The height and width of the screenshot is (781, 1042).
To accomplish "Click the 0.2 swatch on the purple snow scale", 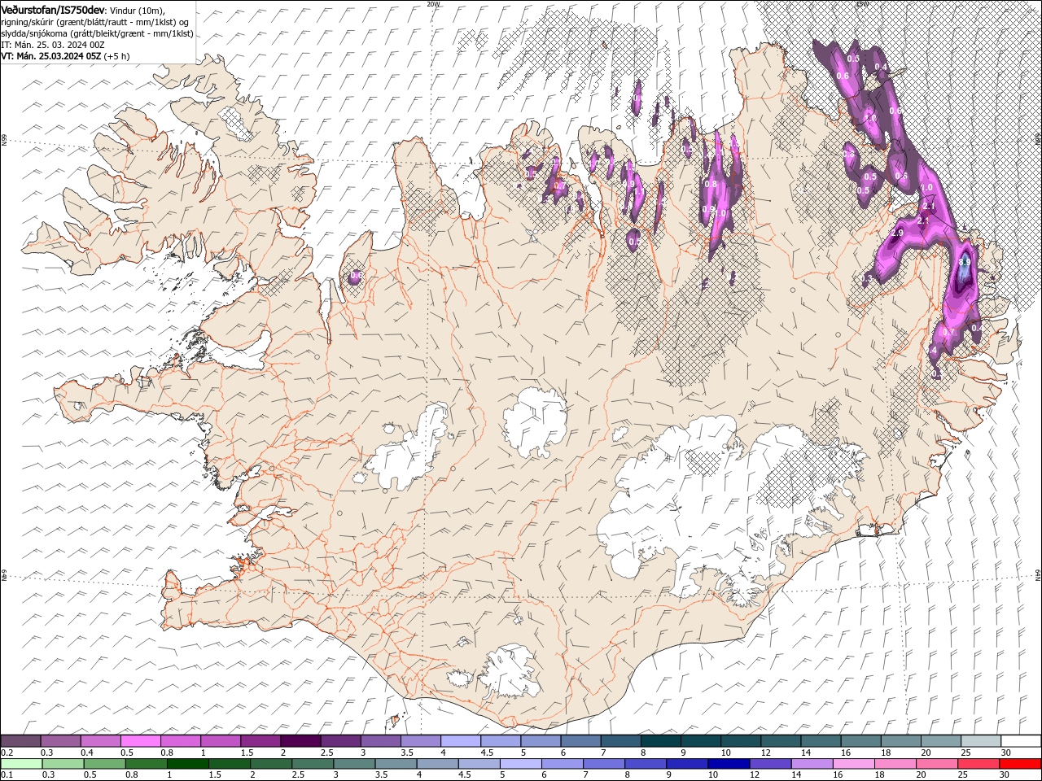I will click(x=20, y=741).
